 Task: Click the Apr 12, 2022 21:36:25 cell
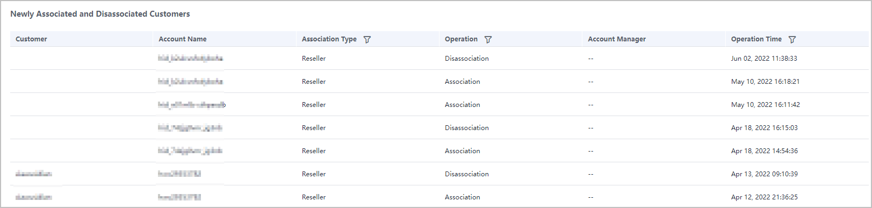click(764, 197)
